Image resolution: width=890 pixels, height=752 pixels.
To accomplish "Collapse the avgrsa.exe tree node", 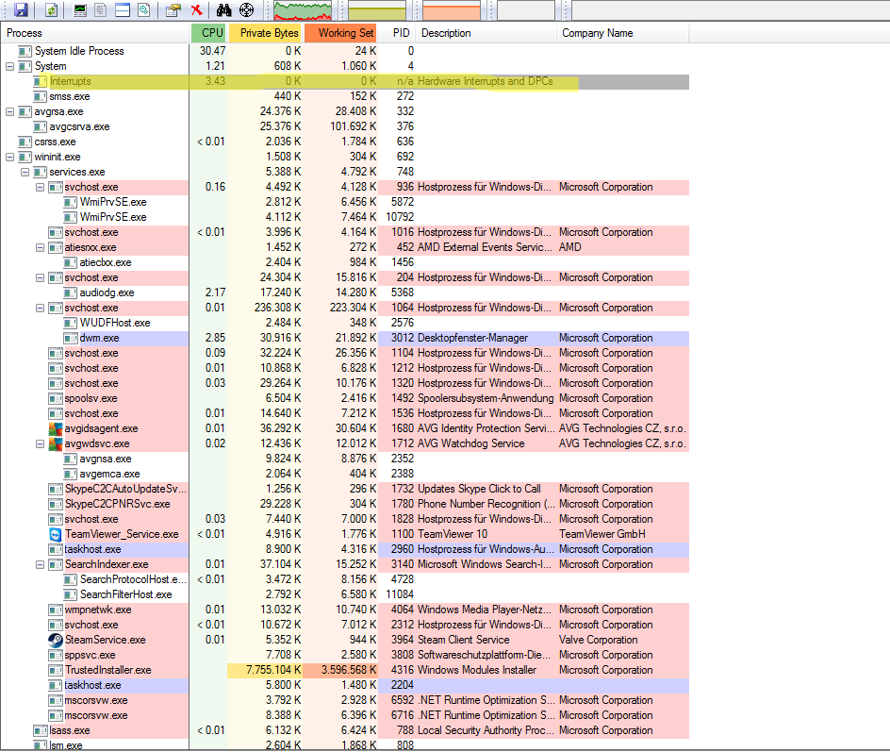I will [x=9, y=112].
